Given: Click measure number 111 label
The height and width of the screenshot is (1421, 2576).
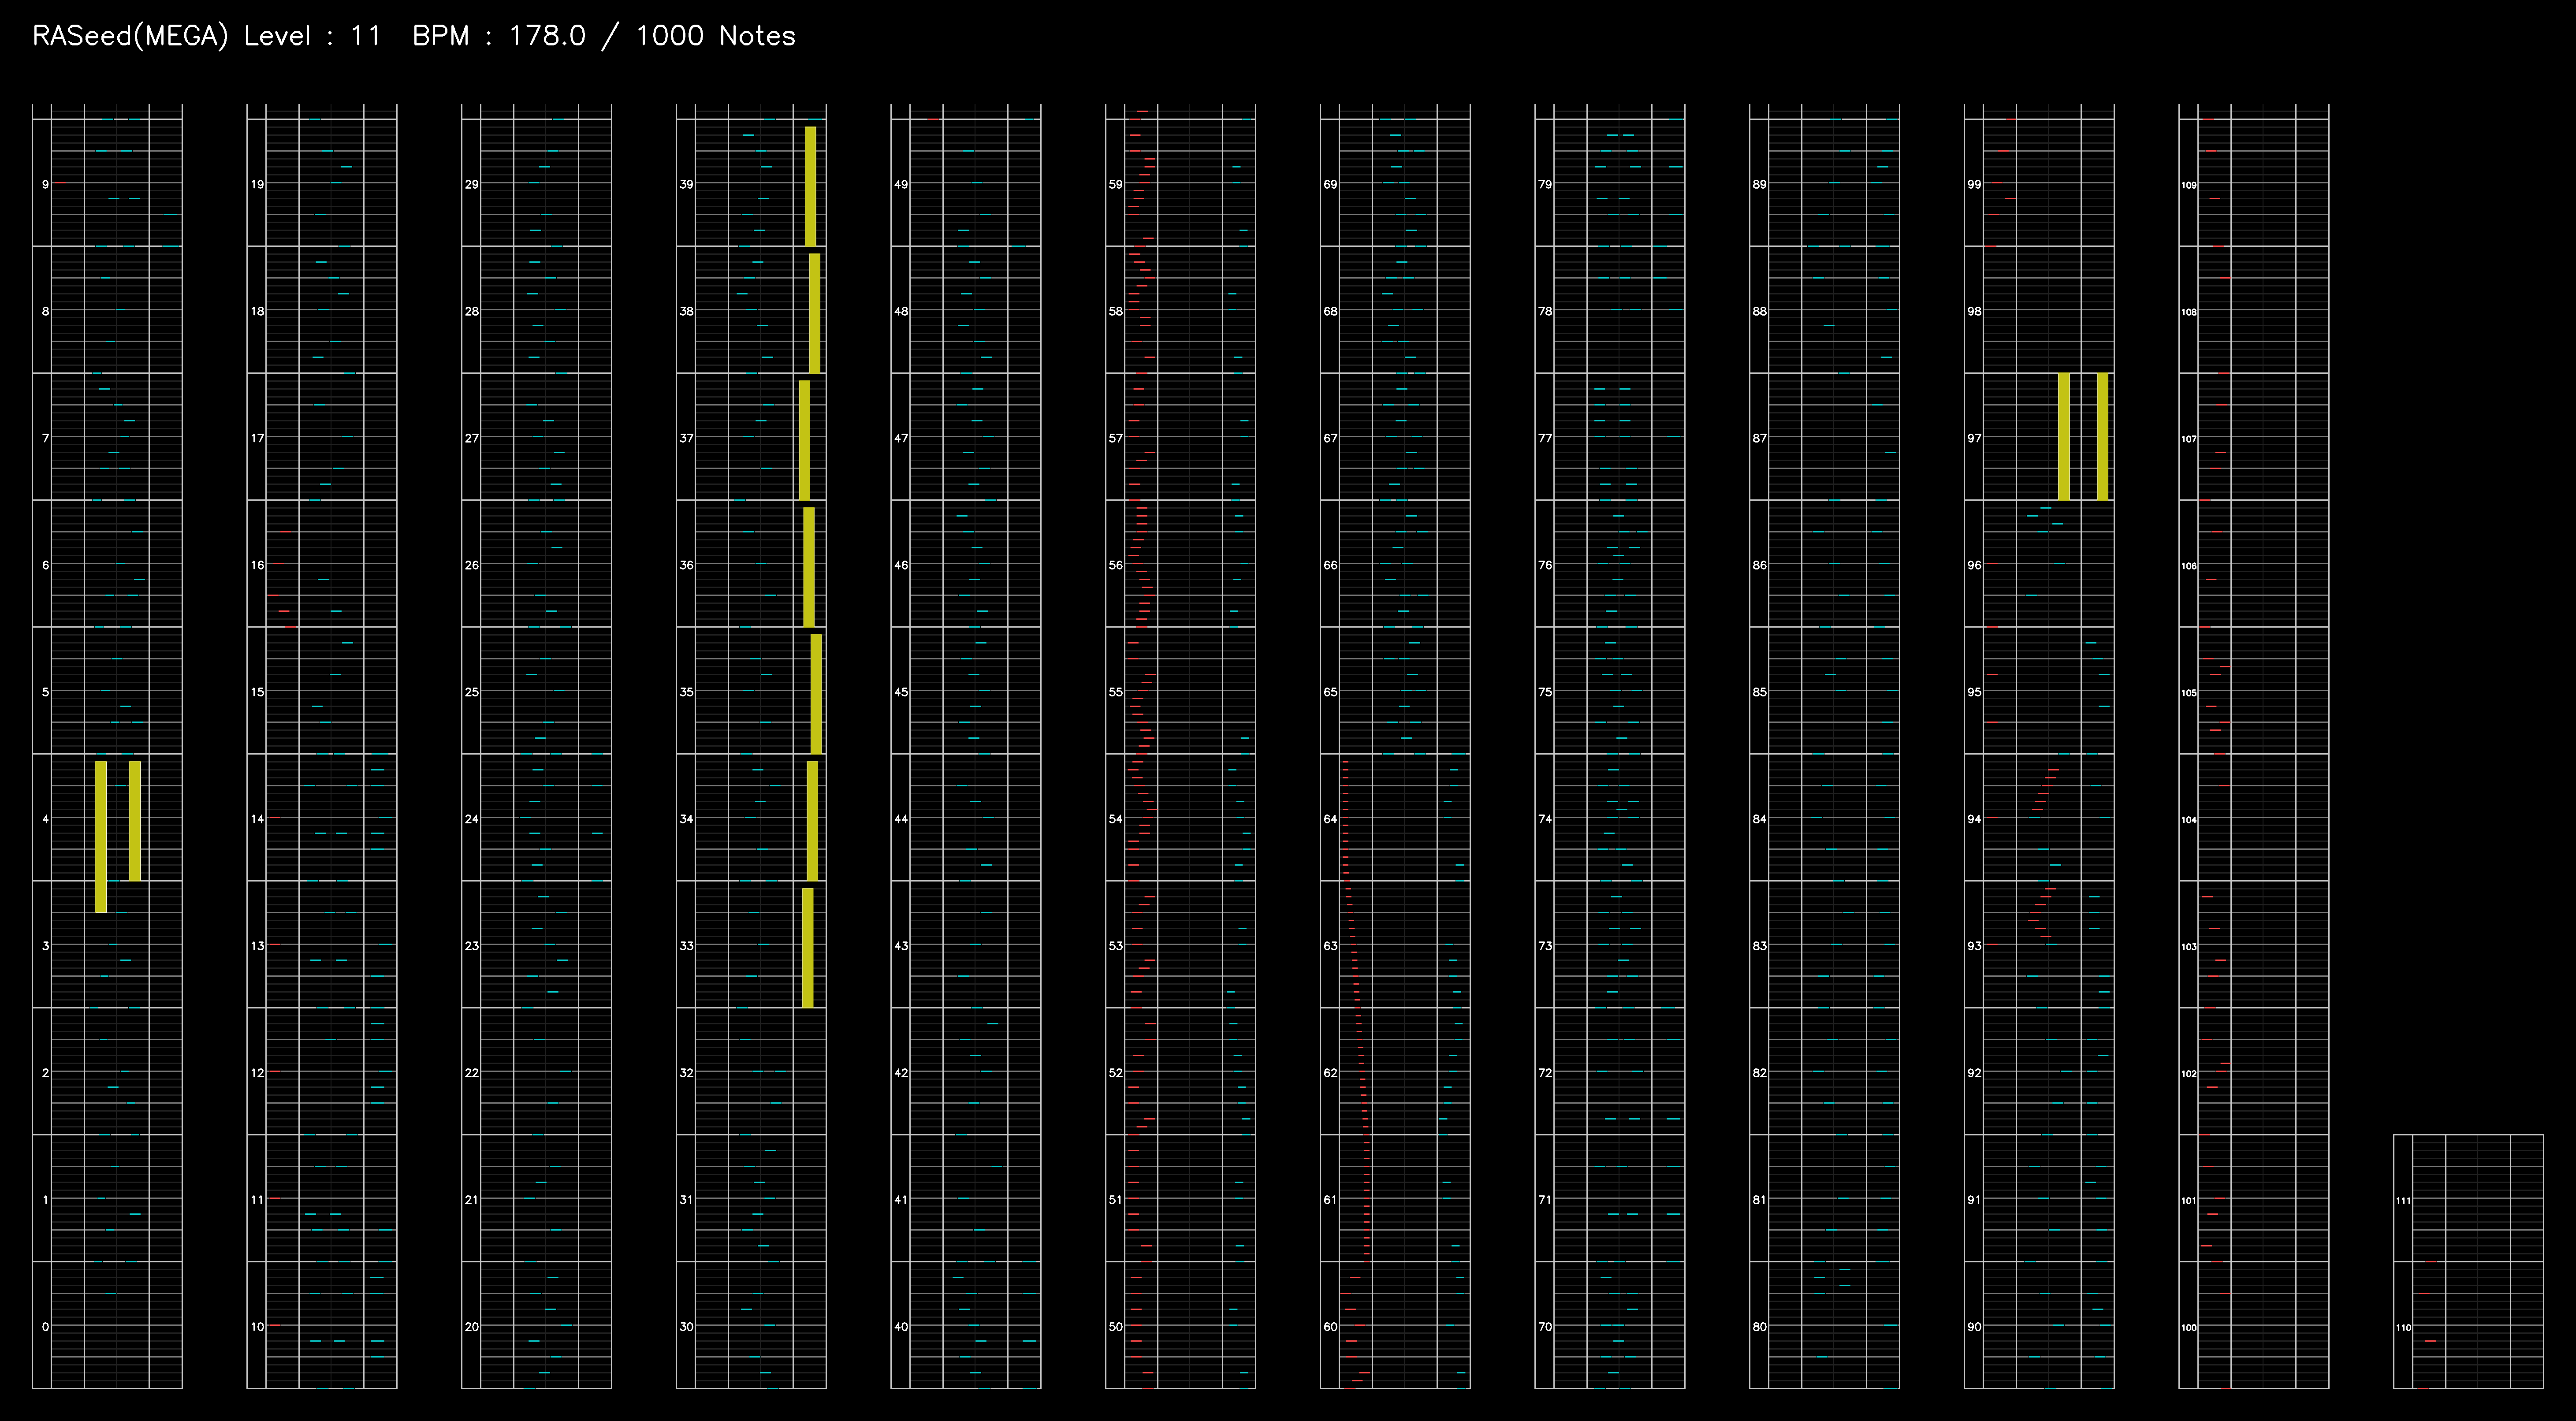Looking at the screenshot, I should click(x=2403, y=1201).
